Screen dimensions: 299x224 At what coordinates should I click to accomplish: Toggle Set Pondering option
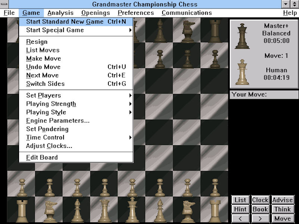tap(76, 129)
